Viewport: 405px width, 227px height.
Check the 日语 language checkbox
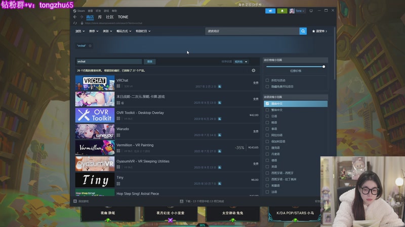tap(267, 116)
